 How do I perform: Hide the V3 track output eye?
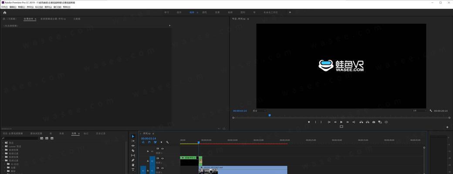pos(162,149)
